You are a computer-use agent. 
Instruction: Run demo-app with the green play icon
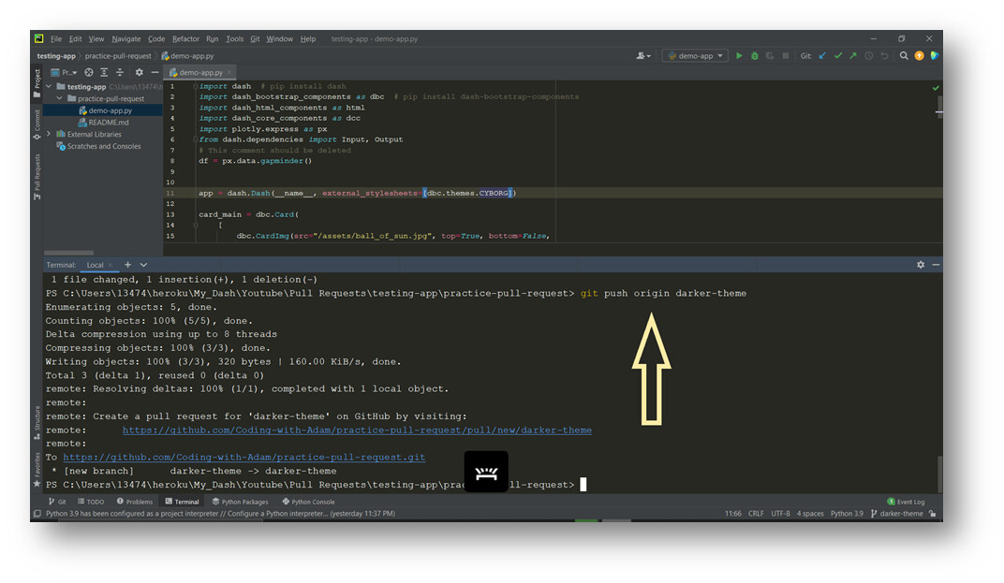pos(739,55)
